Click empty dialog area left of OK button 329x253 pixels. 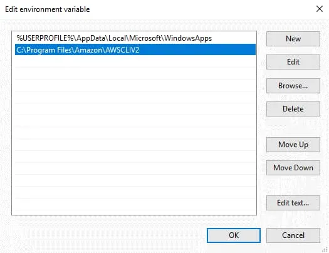[109, 235]
